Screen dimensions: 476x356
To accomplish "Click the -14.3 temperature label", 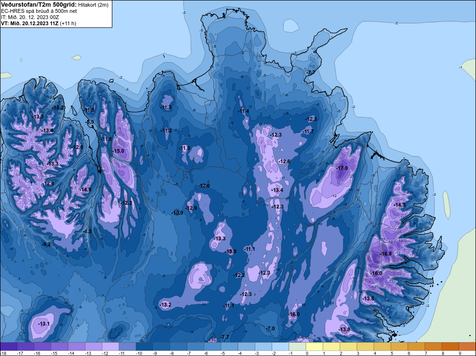I will coord(399,205).
